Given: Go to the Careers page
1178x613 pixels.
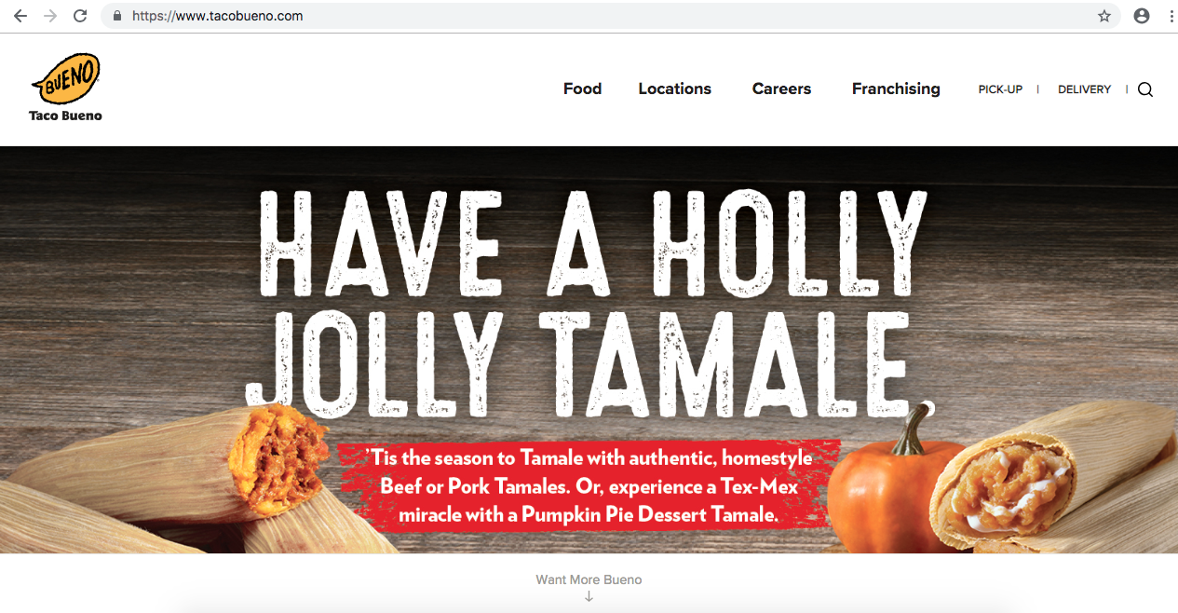Looking at the screenshot, I should pyautogui.click(x=781, y=89).
